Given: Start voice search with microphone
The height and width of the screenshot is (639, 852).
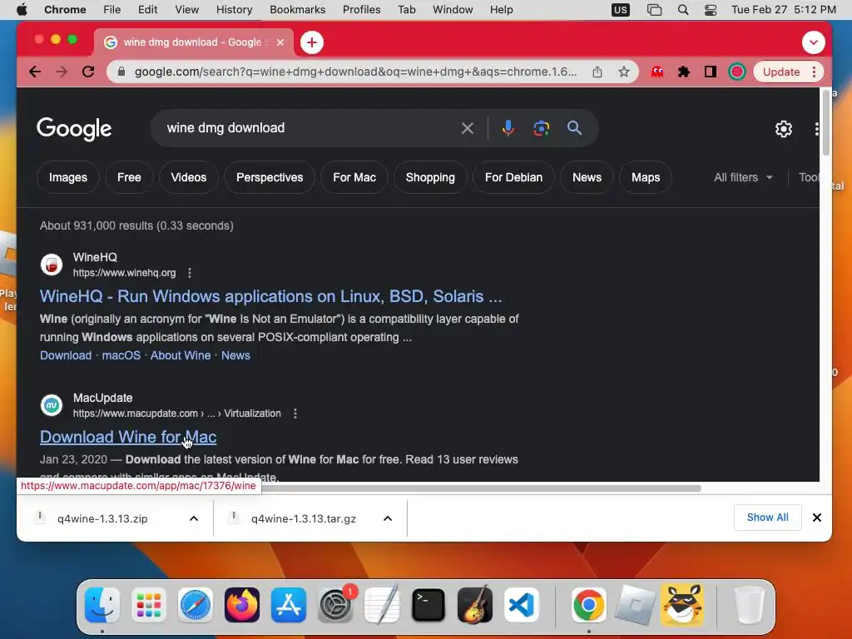Looking at the screenshot, I should pyautogui.click(x=508, y=128).
